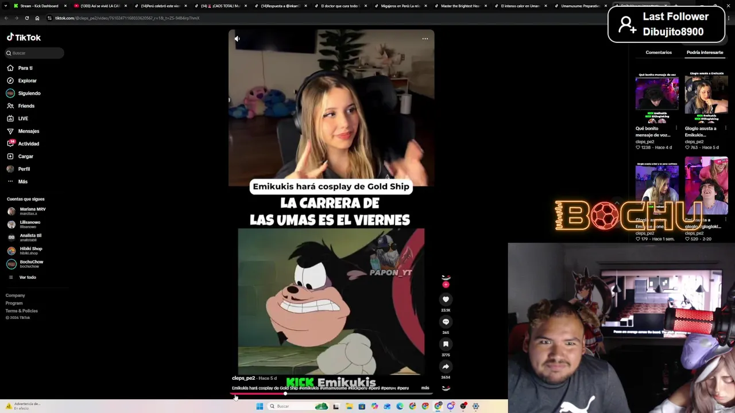Open followed account Lilisanowo

(x=24, y=224)
